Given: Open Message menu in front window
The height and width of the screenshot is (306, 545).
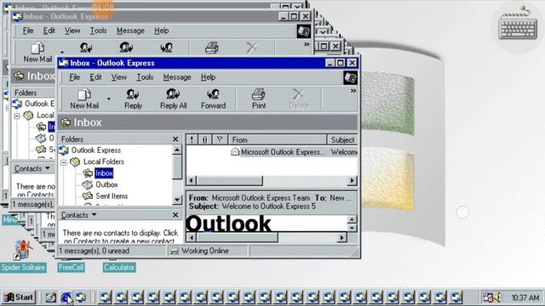Looking at the screenshot, I should click(x=177, y=77).
